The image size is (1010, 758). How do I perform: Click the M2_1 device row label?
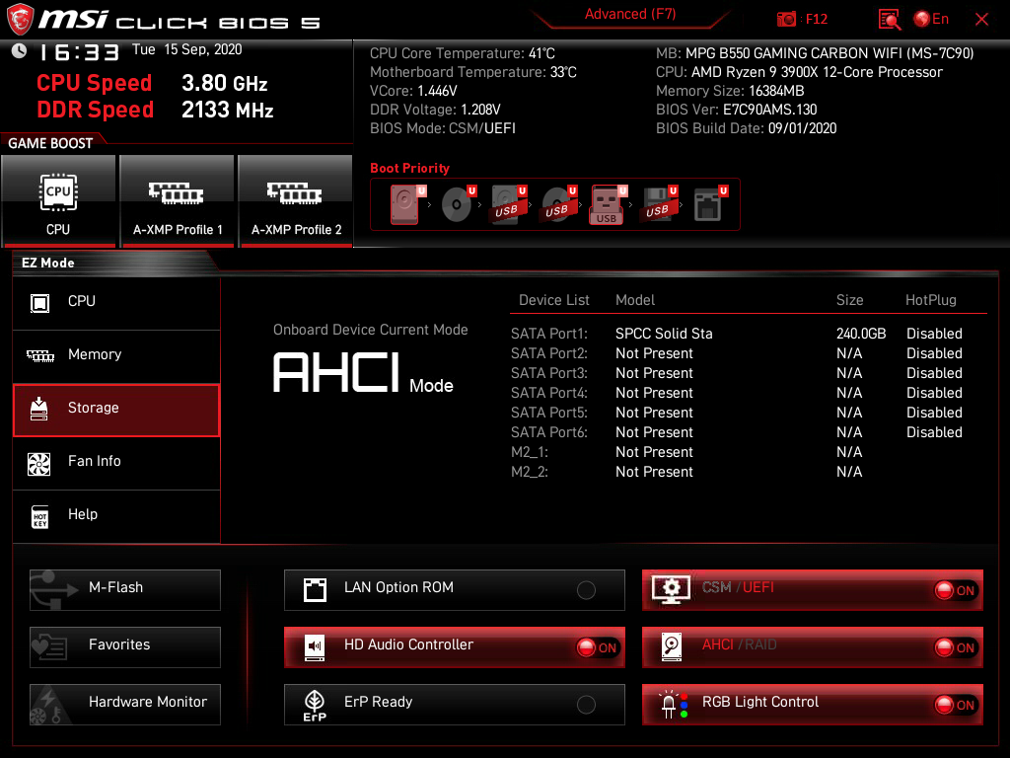pos(530,452)
